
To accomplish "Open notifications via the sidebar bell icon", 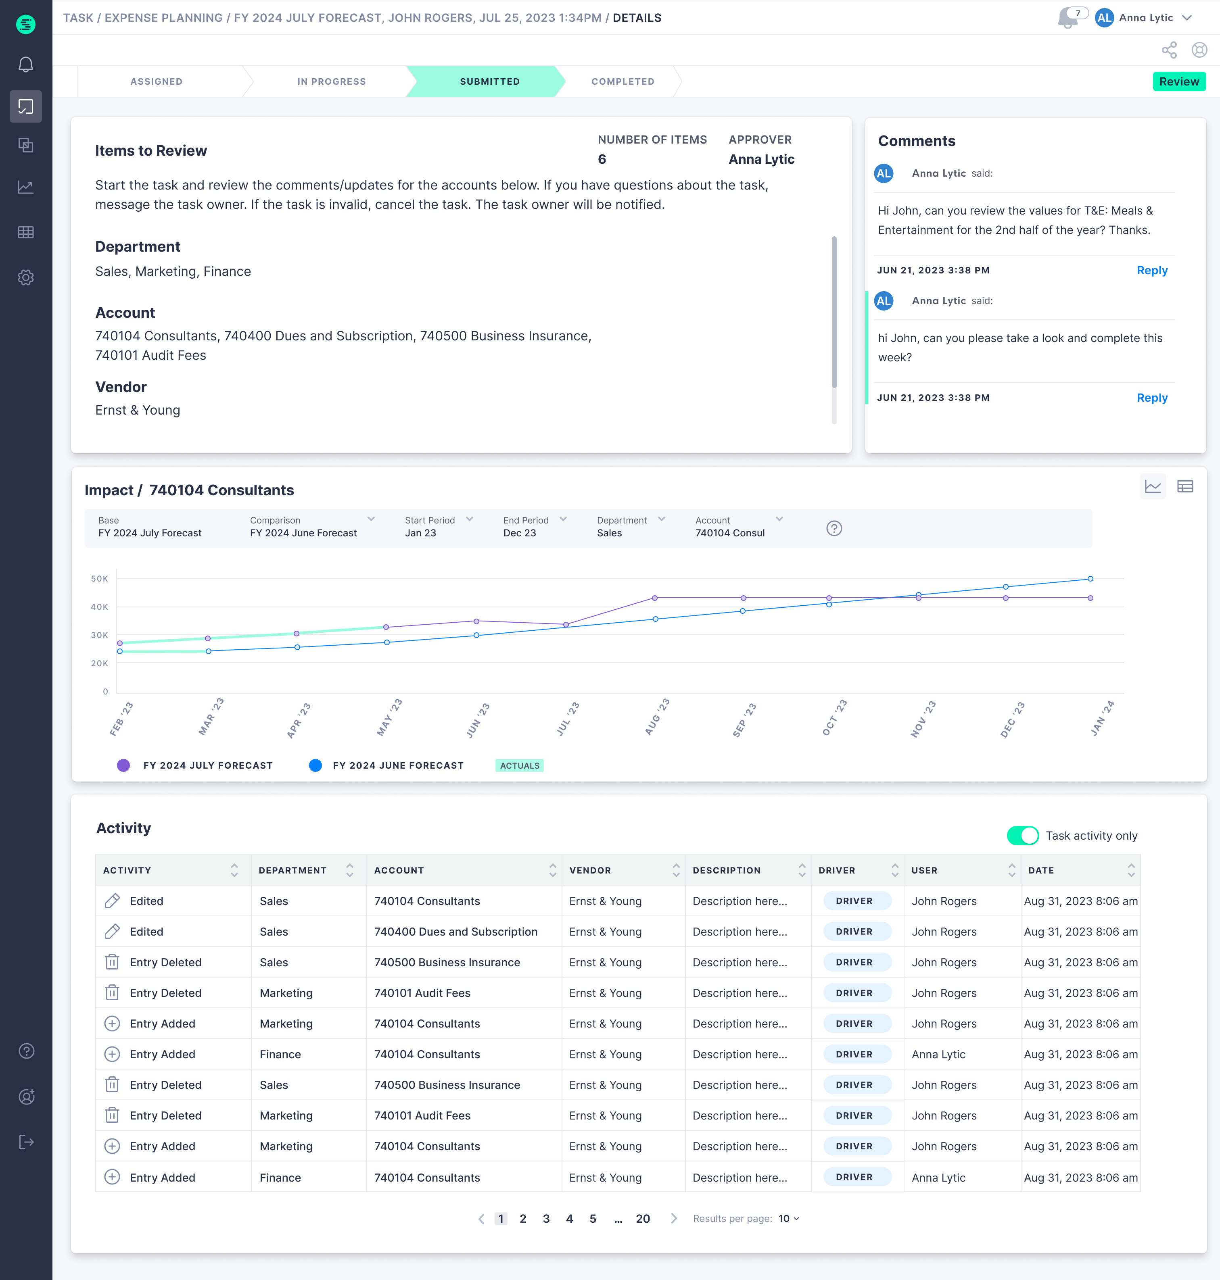I will click(26, 65).
